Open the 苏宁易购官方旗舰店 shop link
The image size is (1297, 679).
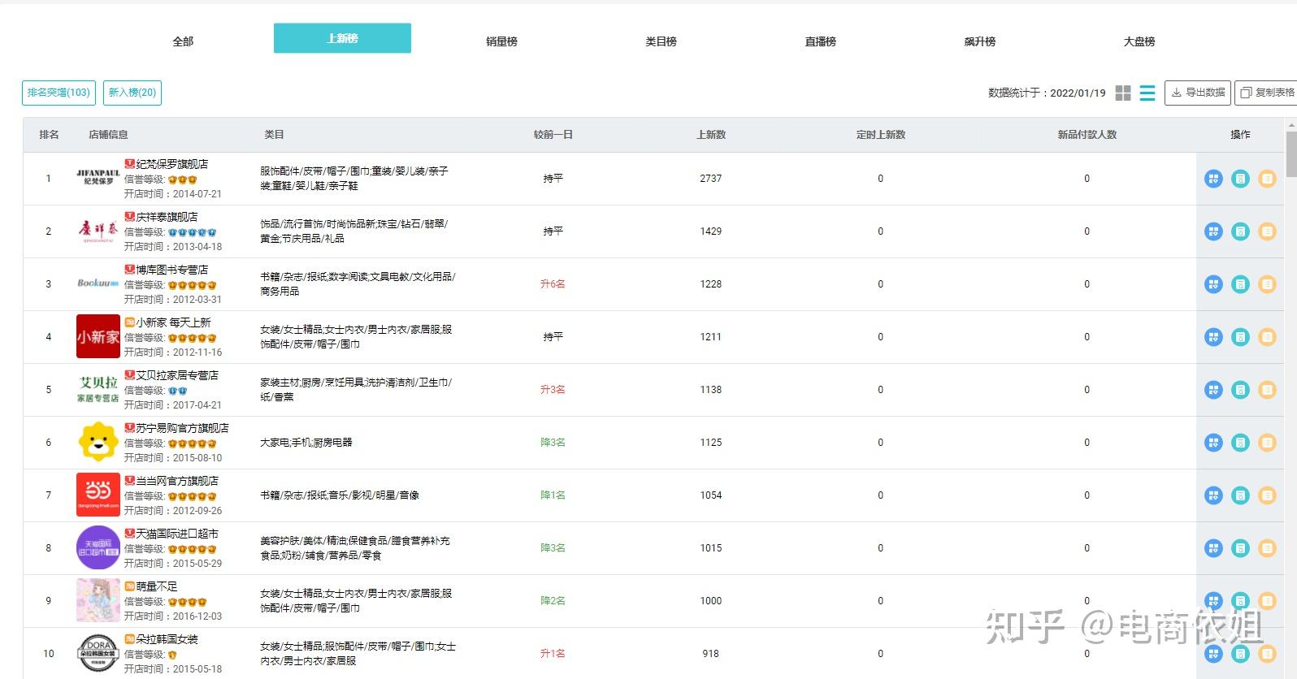click(x=182, y=428)
